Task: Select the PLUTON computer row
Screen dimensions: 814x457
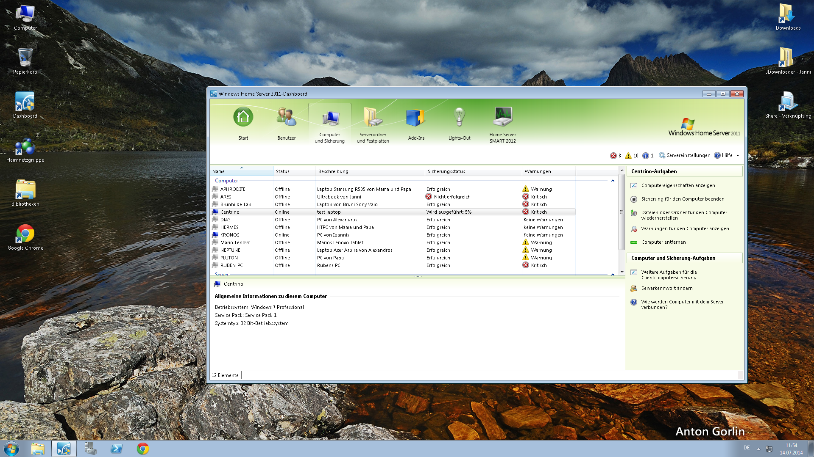Action: [x=393, y=258]
